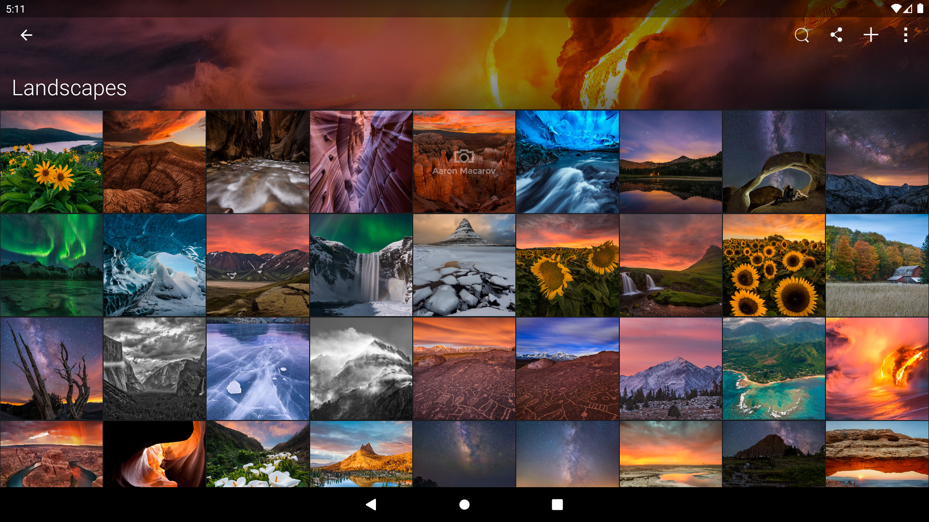Image resolution: width=929 pixels, height=522 pixels.
Task: Open the blue ice cave waterfall photo
Action: [x=568, y=162]
